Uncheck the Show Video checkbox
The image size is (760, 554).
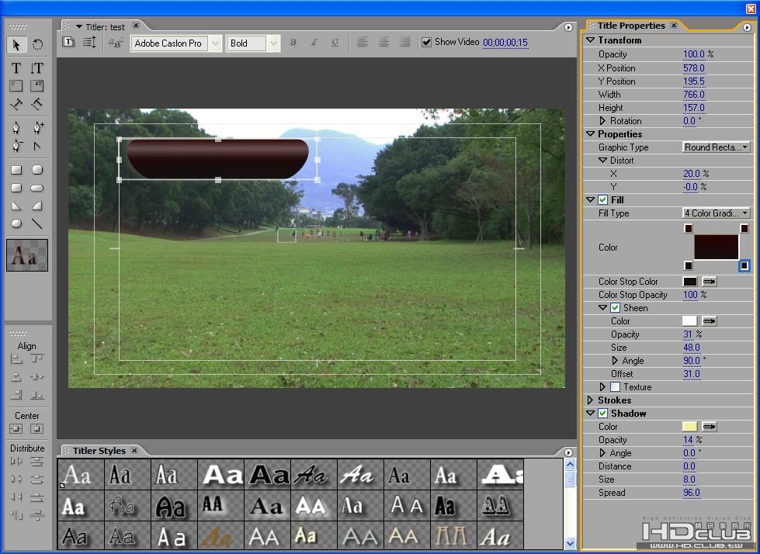426,43
